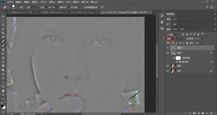This screenshot has height=115, width=217.
Task: Toggle visibility of the bottom background layer
Action: 167,71
